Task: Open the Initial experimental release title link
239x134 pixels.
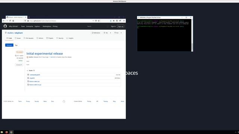Action: coord(45,54)
